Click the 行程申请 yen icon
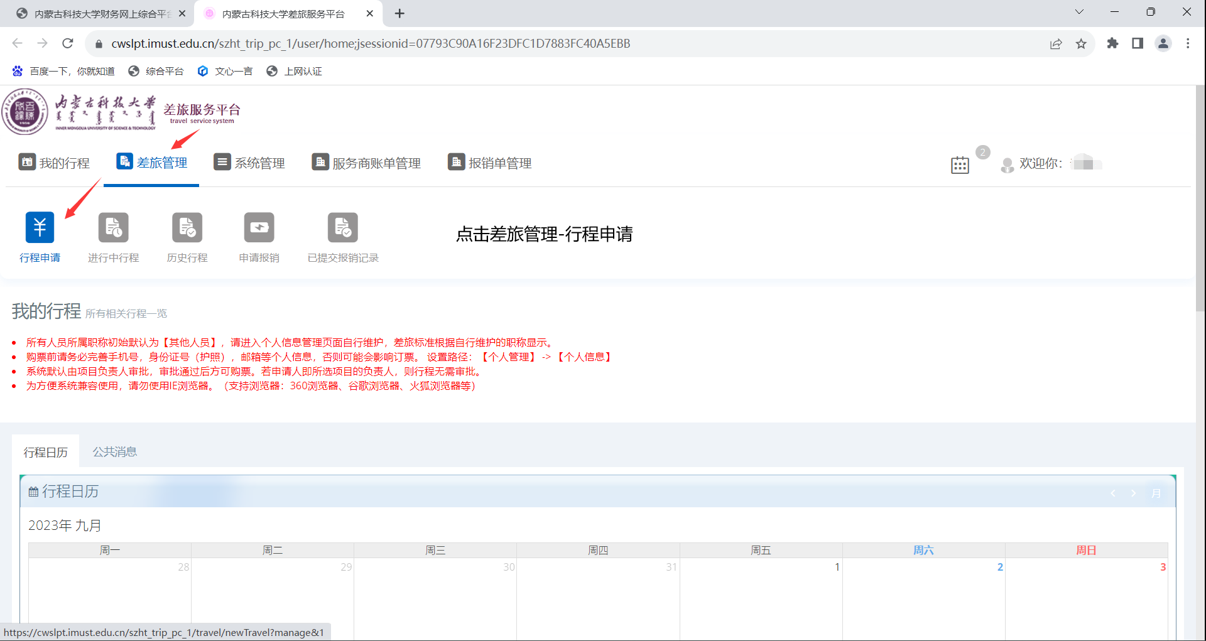 pyautogui.click(x=40, y=227)
